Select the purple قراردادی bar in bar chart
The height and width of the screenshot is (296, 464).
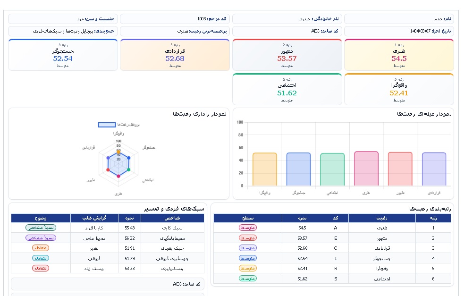pos(434,169)
